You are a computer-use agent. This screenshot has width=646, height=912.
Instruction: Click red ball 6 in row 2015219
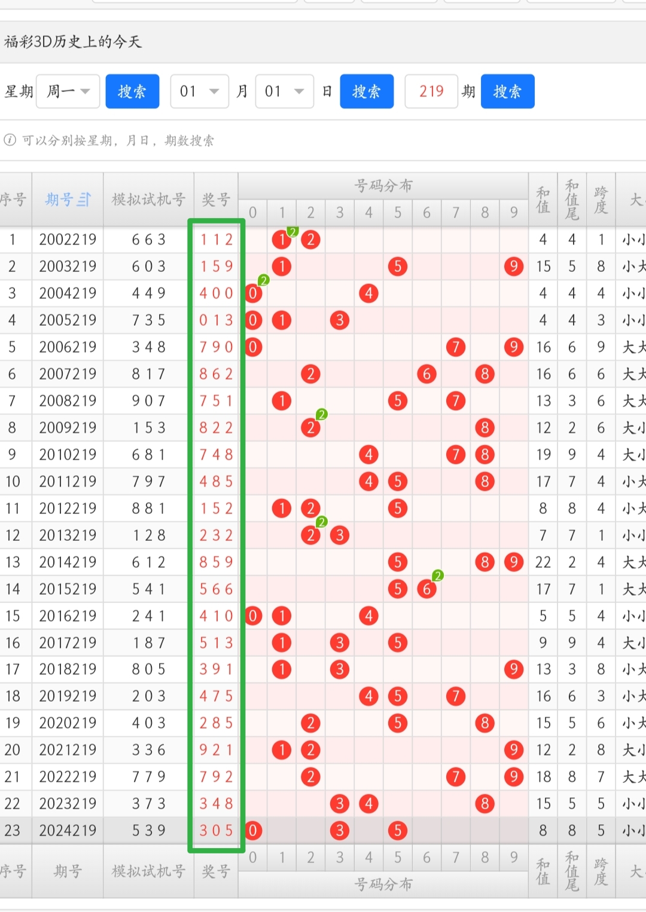click(426, 589)
